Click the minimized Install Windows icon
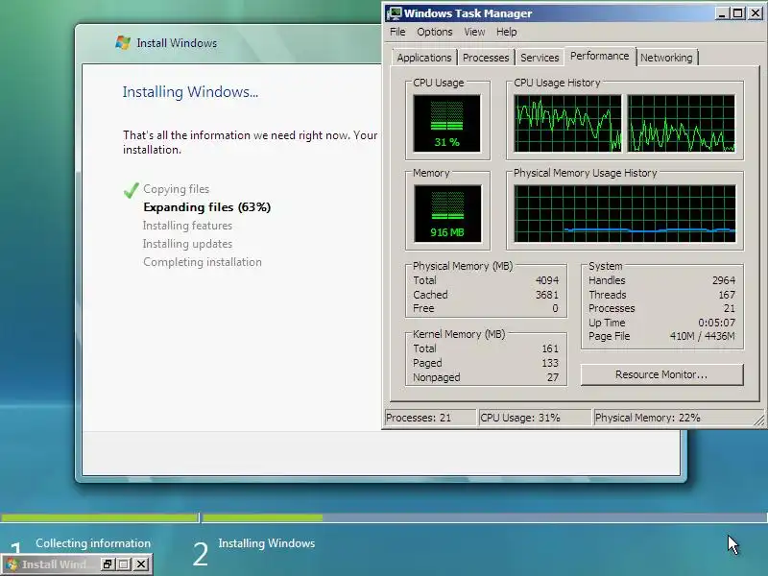The image size is (768, 576). (x=12, y=564)
